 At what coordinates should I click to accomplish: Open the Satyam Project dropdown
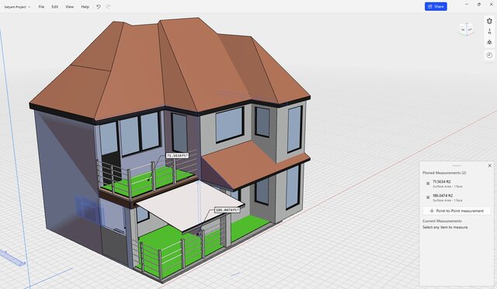(x=17, y=7)
